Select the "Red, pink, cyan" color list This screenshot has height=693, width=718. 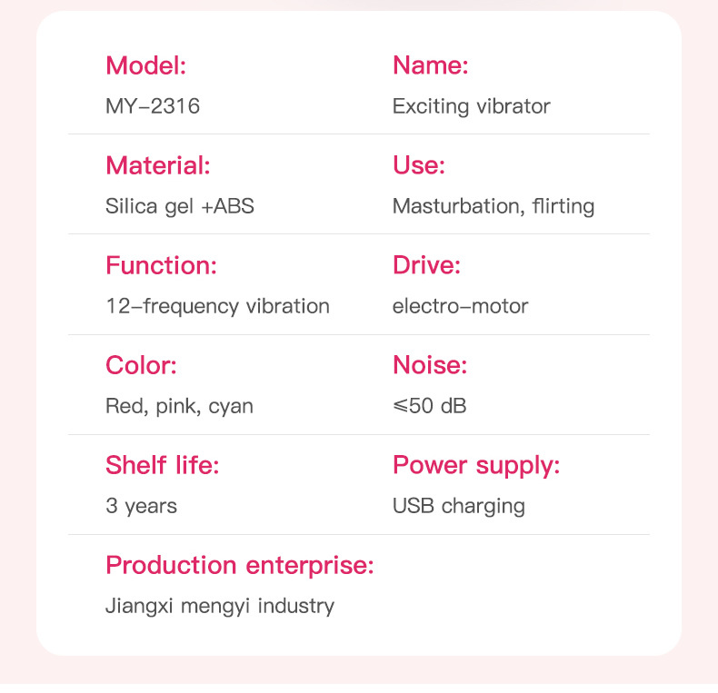coord(179,406)
